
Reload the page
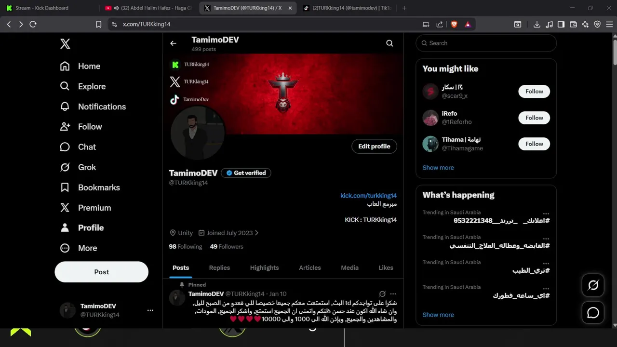click(x=33, y=24)
